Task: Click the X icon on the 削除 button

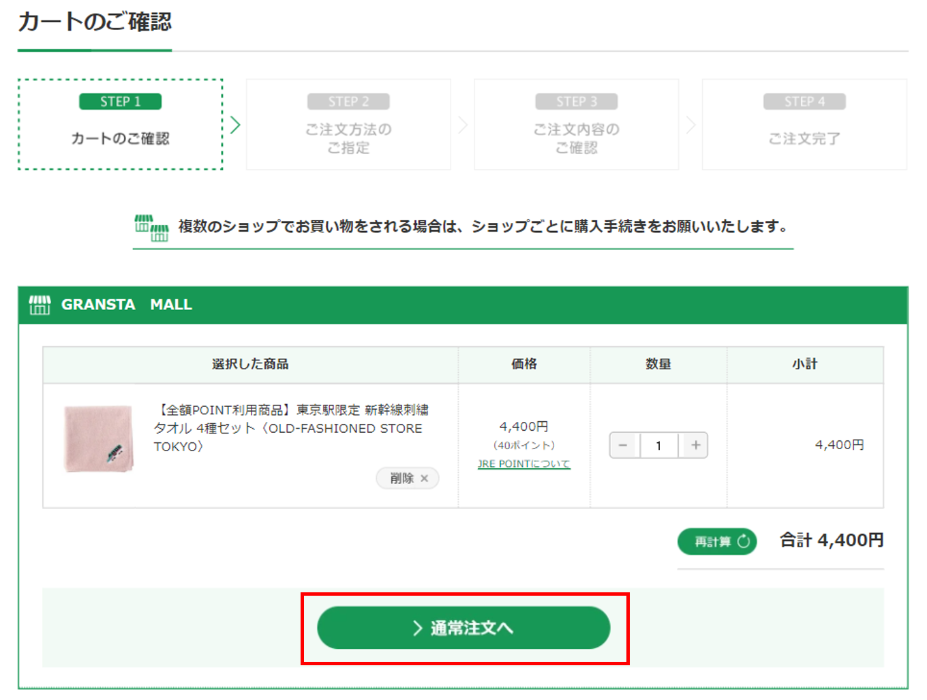Action: tap(425, 478)
